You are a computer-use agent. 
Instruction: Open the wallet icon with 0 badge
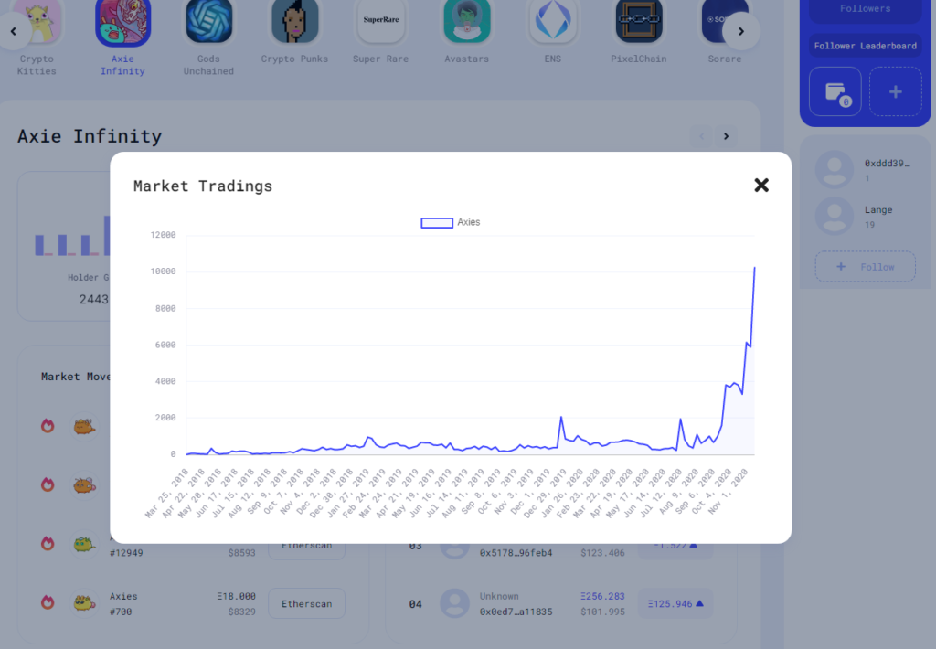click(x=835, y=91)
